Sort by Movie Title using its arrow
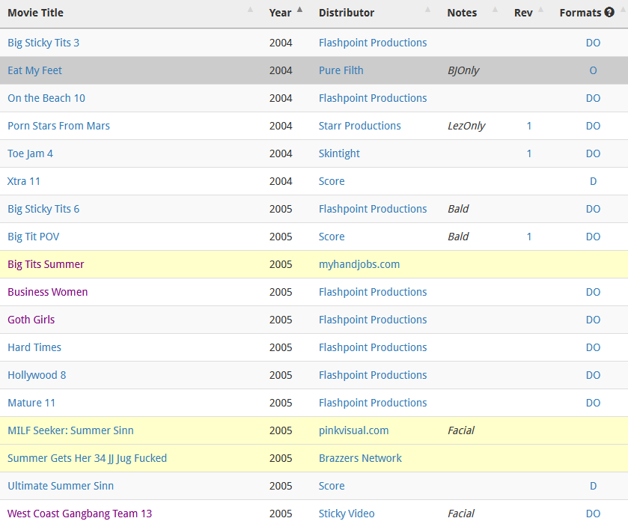 250,10
